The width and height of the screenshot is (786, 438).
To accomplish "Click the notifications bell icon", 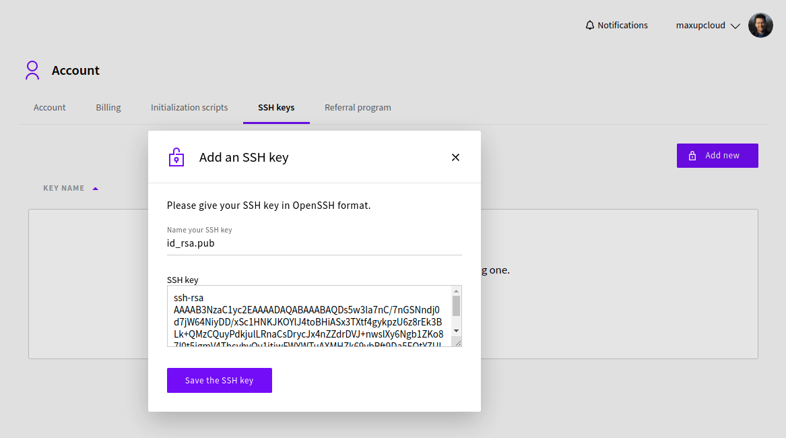I will [x=590, y=26].
